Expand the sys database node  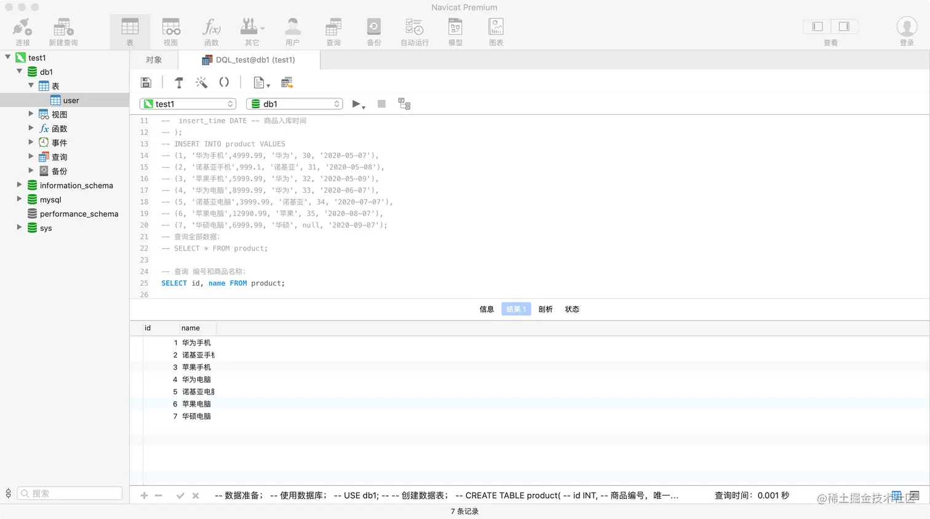[19, 227]
